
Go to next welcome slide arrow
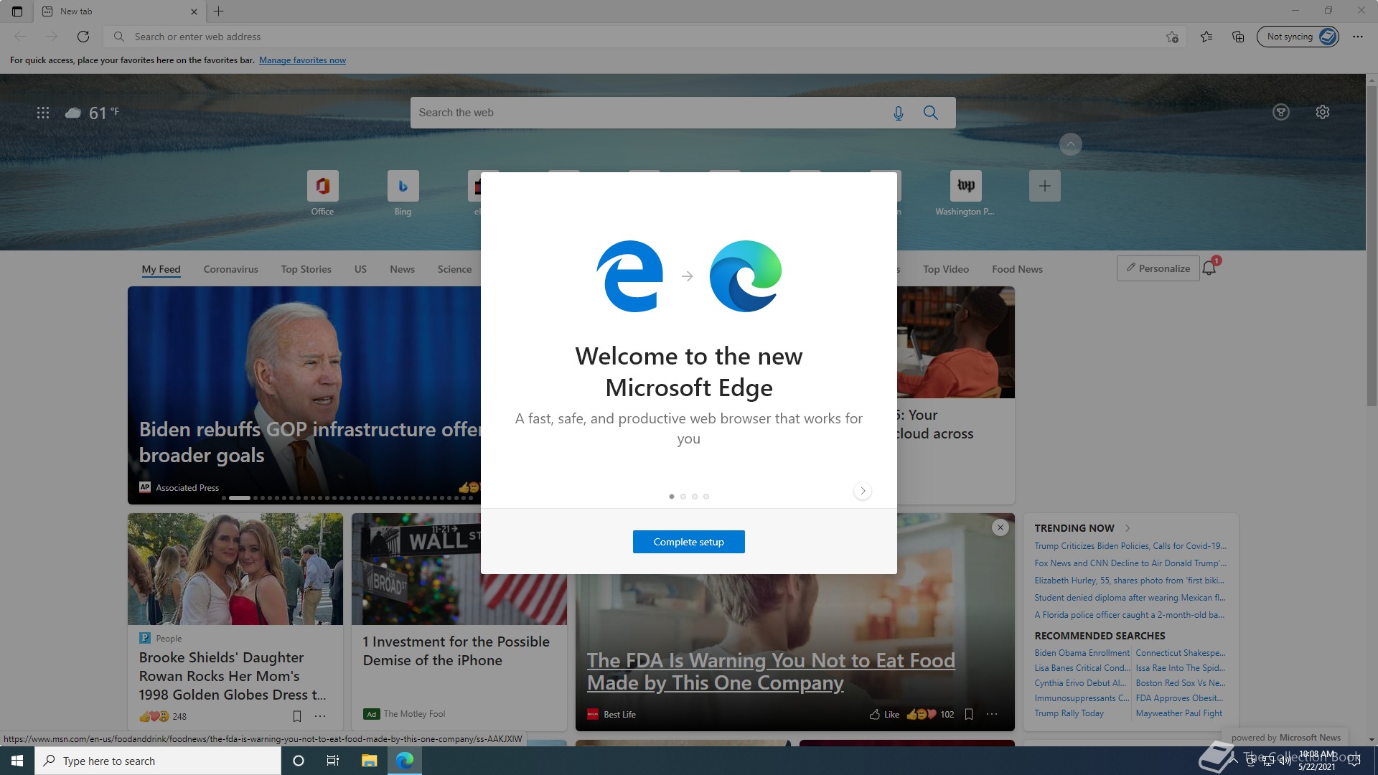coord(863,491)
